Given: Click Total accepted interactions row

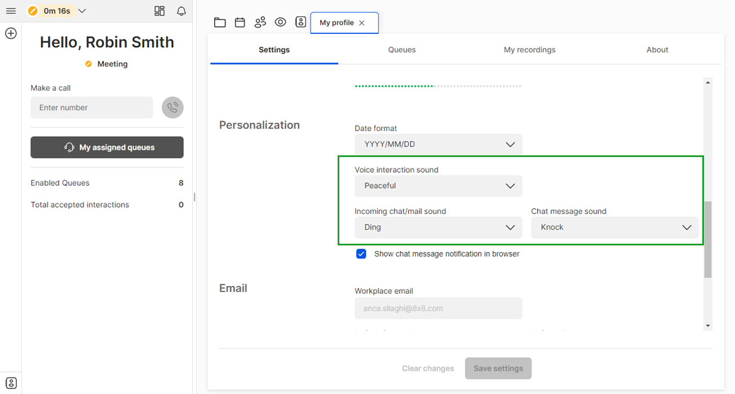Looking at the screenshot, I should coord(107,205).
